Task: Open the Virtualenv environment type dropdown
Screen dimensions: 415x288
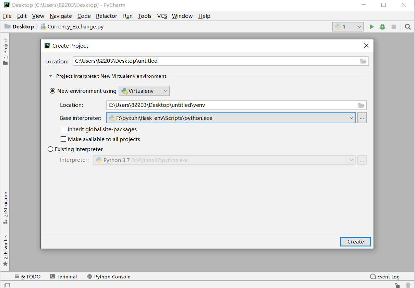Action: tap(144, 91)
